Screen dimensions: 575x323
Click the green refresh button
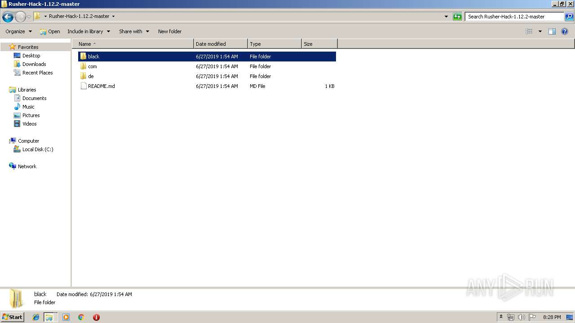click(457, 17)
